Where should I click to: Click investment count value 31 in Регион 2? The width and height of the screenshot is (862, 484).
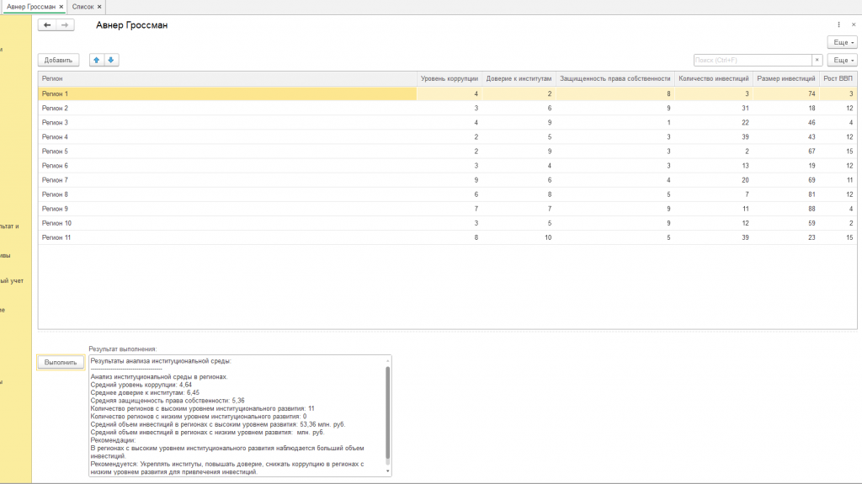(745, 109)
